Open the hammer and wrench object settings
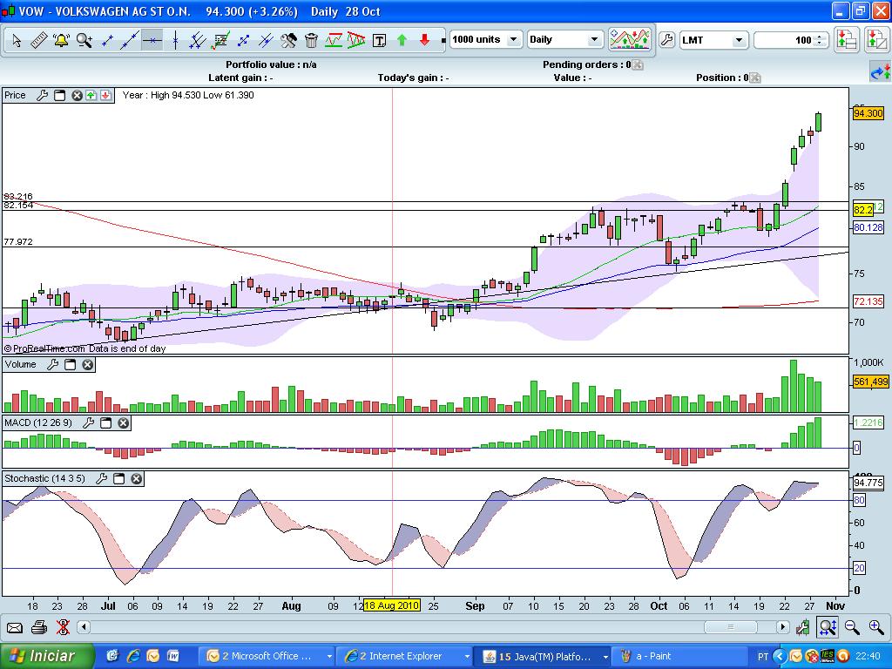The image size is (892, 669). (288, 40)
